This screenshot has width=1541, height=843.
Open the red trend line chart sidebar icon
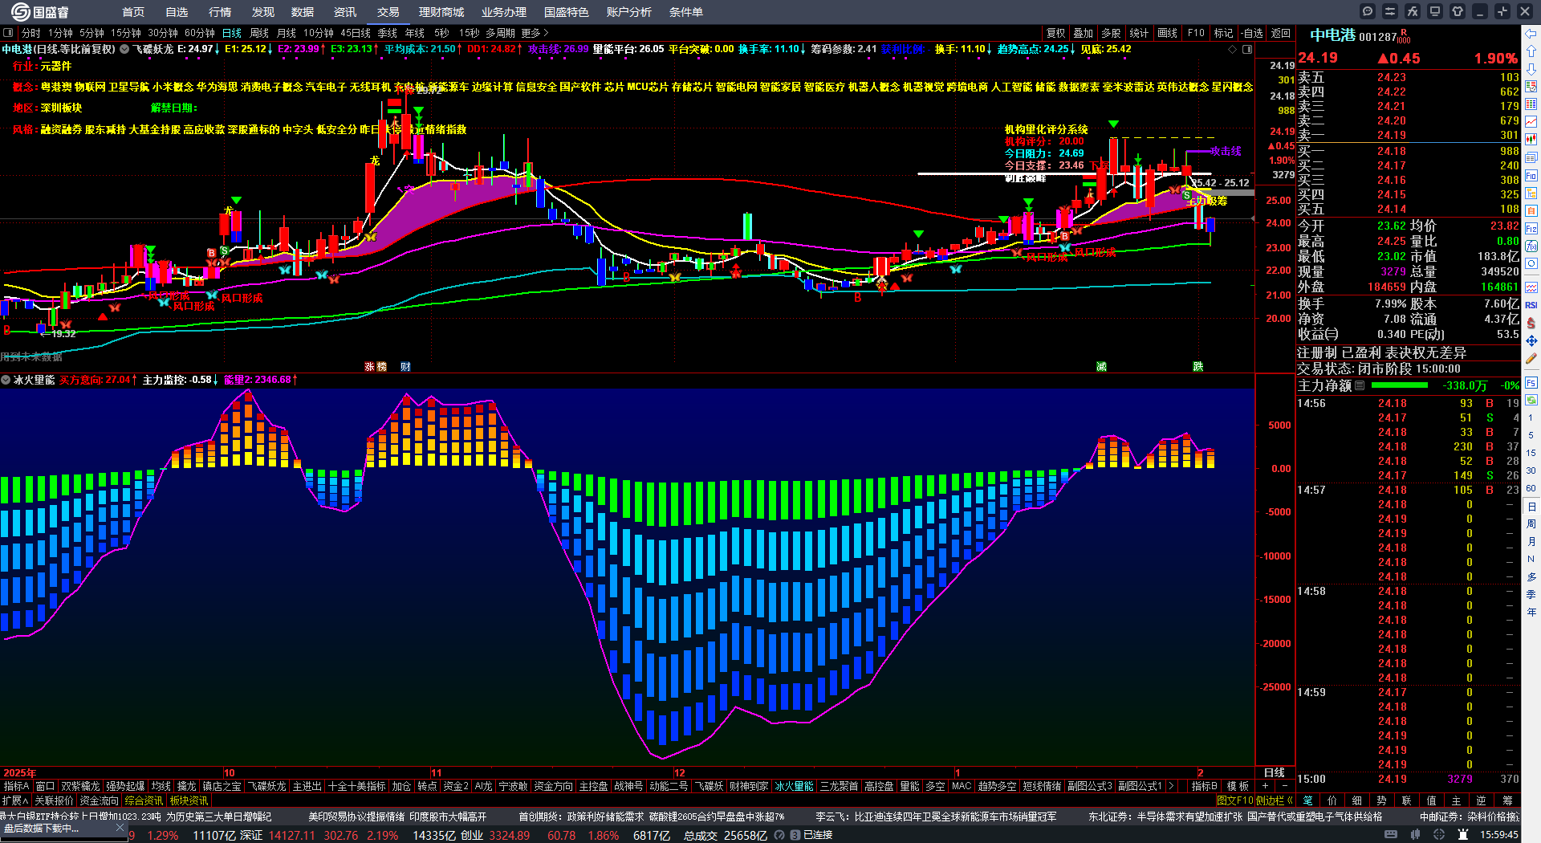point(1531,121)
